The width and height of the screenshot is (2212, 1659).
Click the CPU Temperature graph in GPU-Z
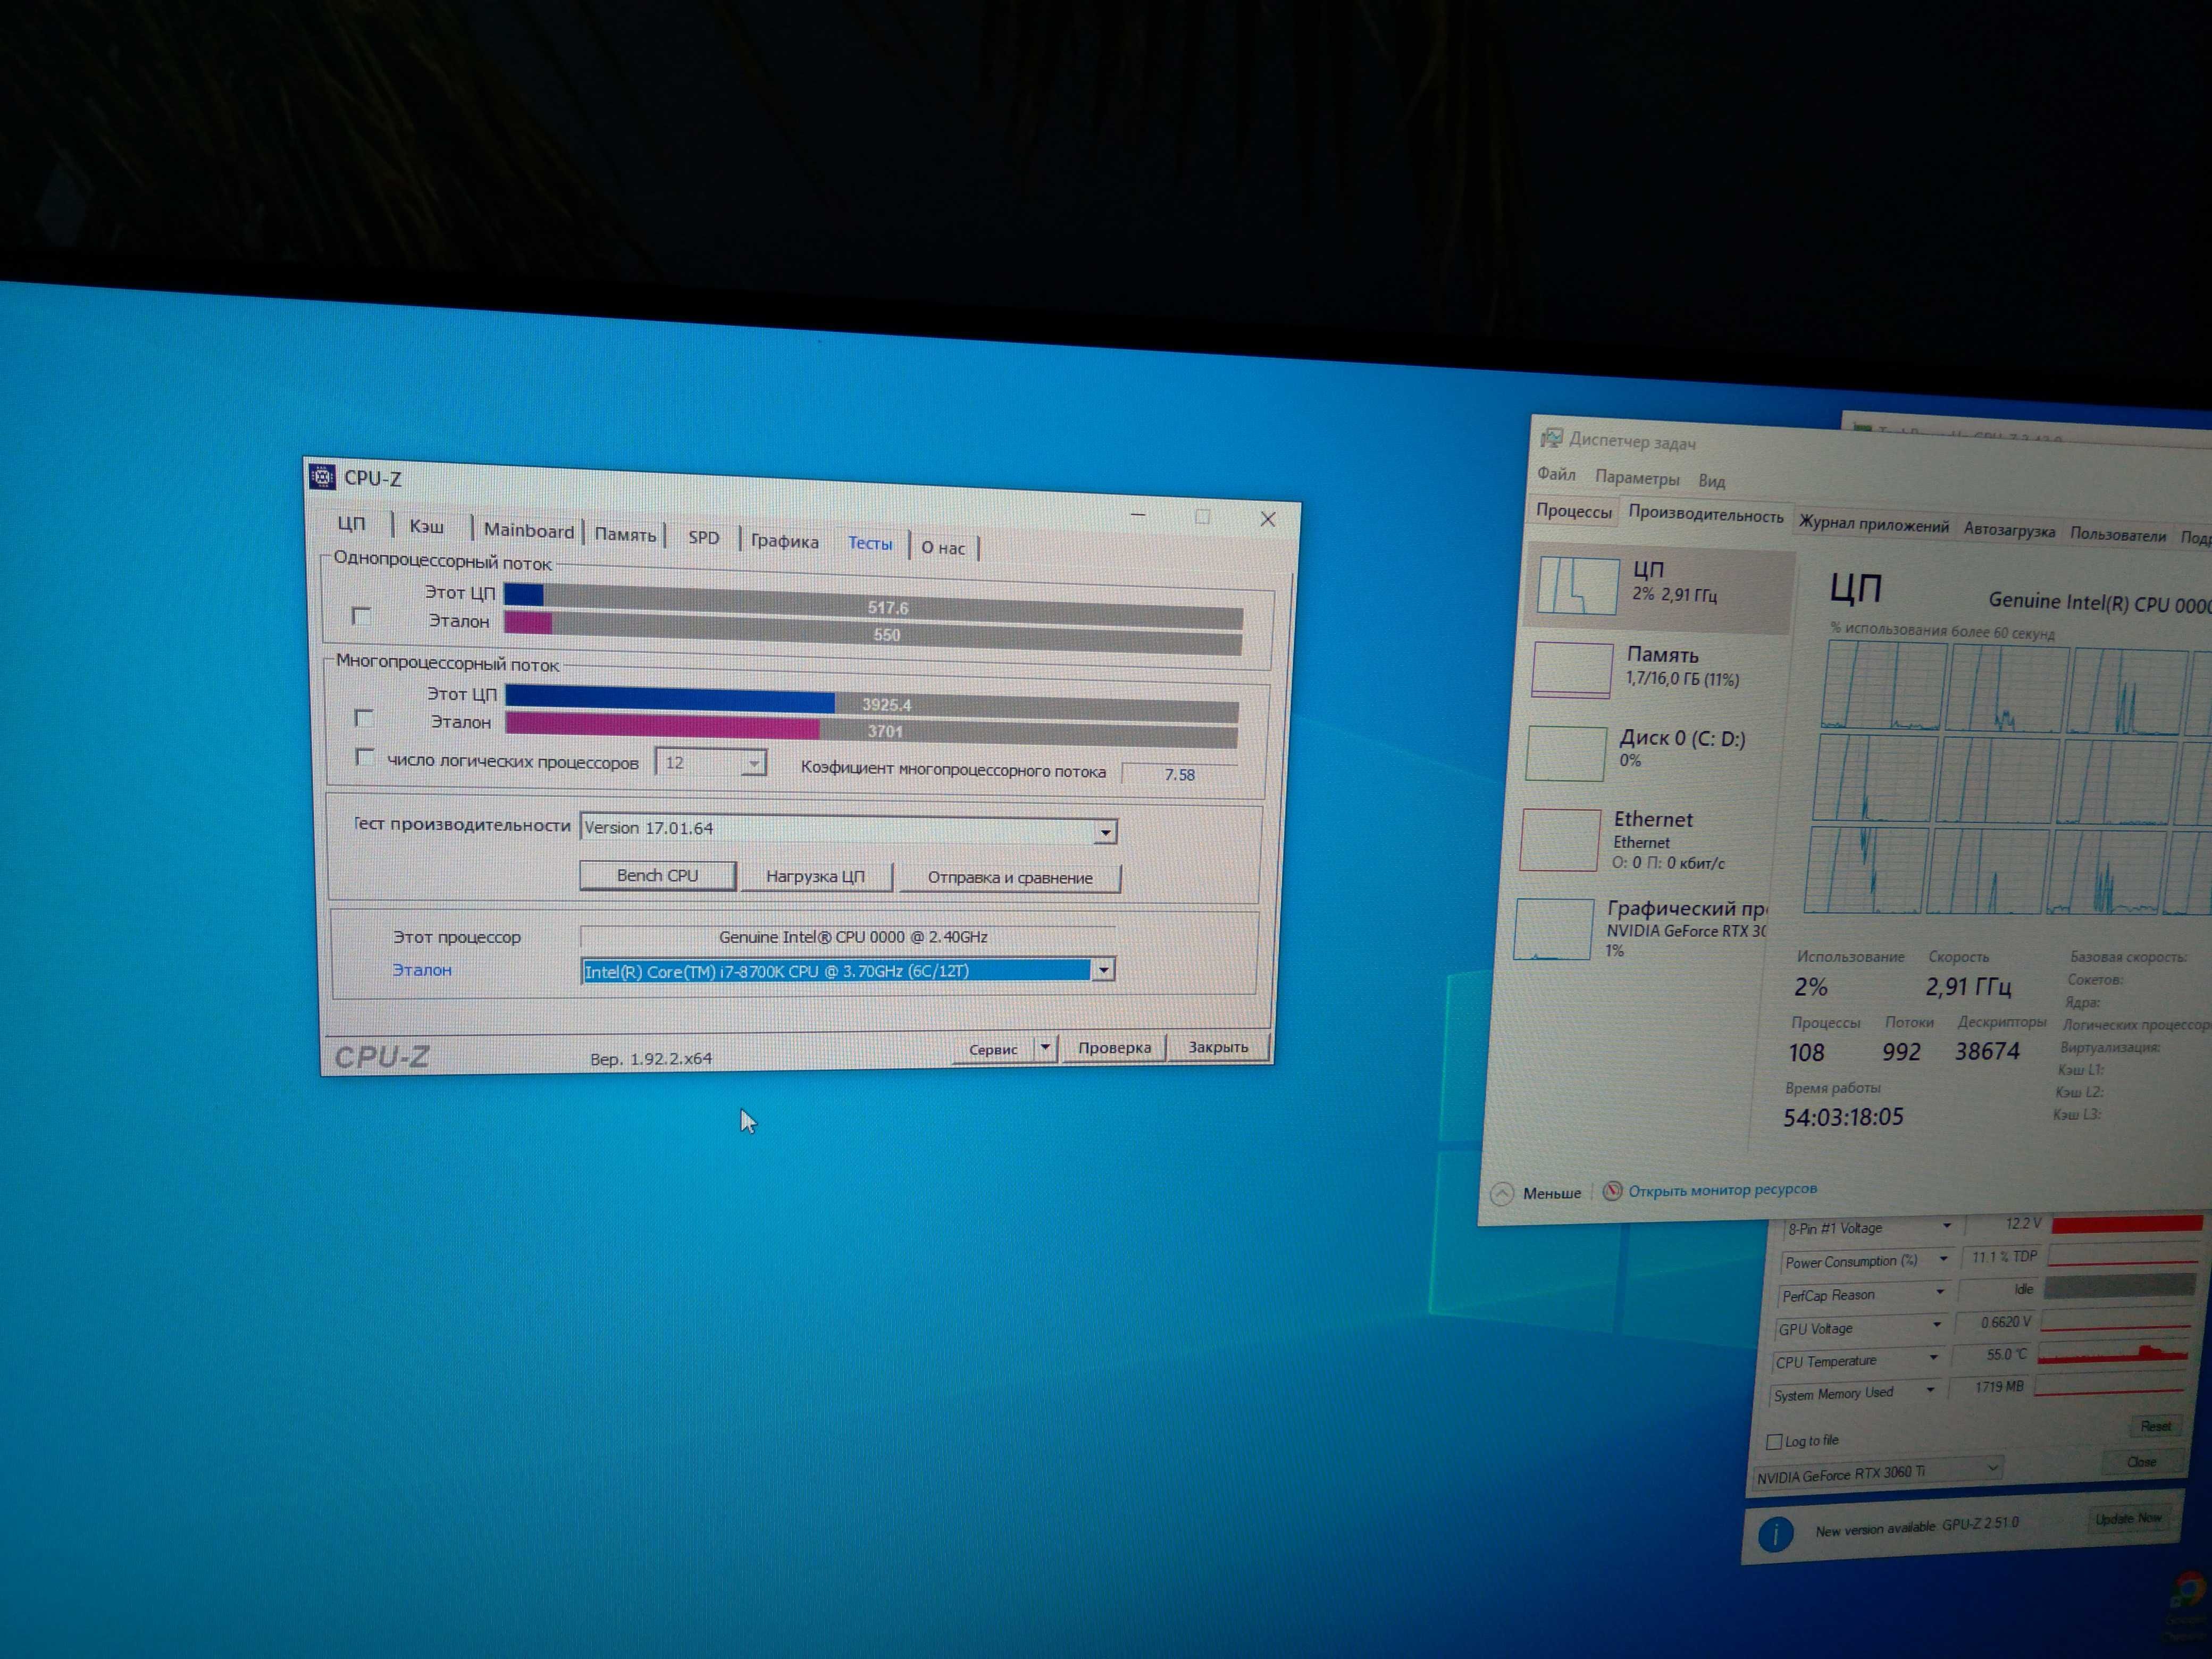coord(2113,1355)
